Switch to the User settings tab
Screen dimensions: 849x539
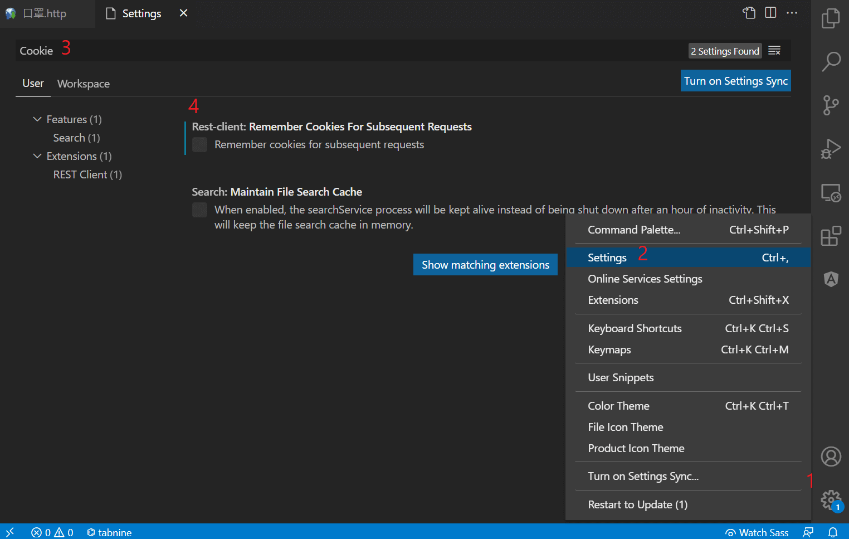pyautogui.click(x=33, y=83)
